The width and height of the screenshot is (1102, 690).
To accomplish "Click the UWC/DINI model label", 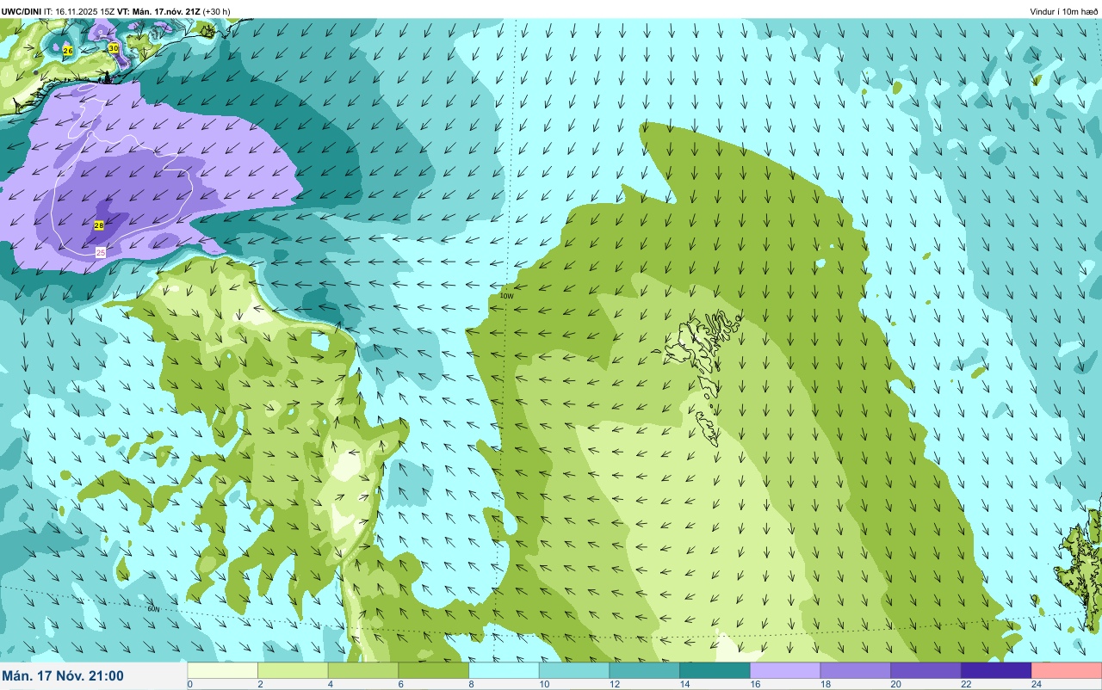I will (22, 11).
